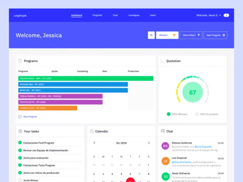Viewport: 243px width, 182px height.
Task: Select the NISSAN XBA - MY 2023 bar
Action: (x=73, y=85)
